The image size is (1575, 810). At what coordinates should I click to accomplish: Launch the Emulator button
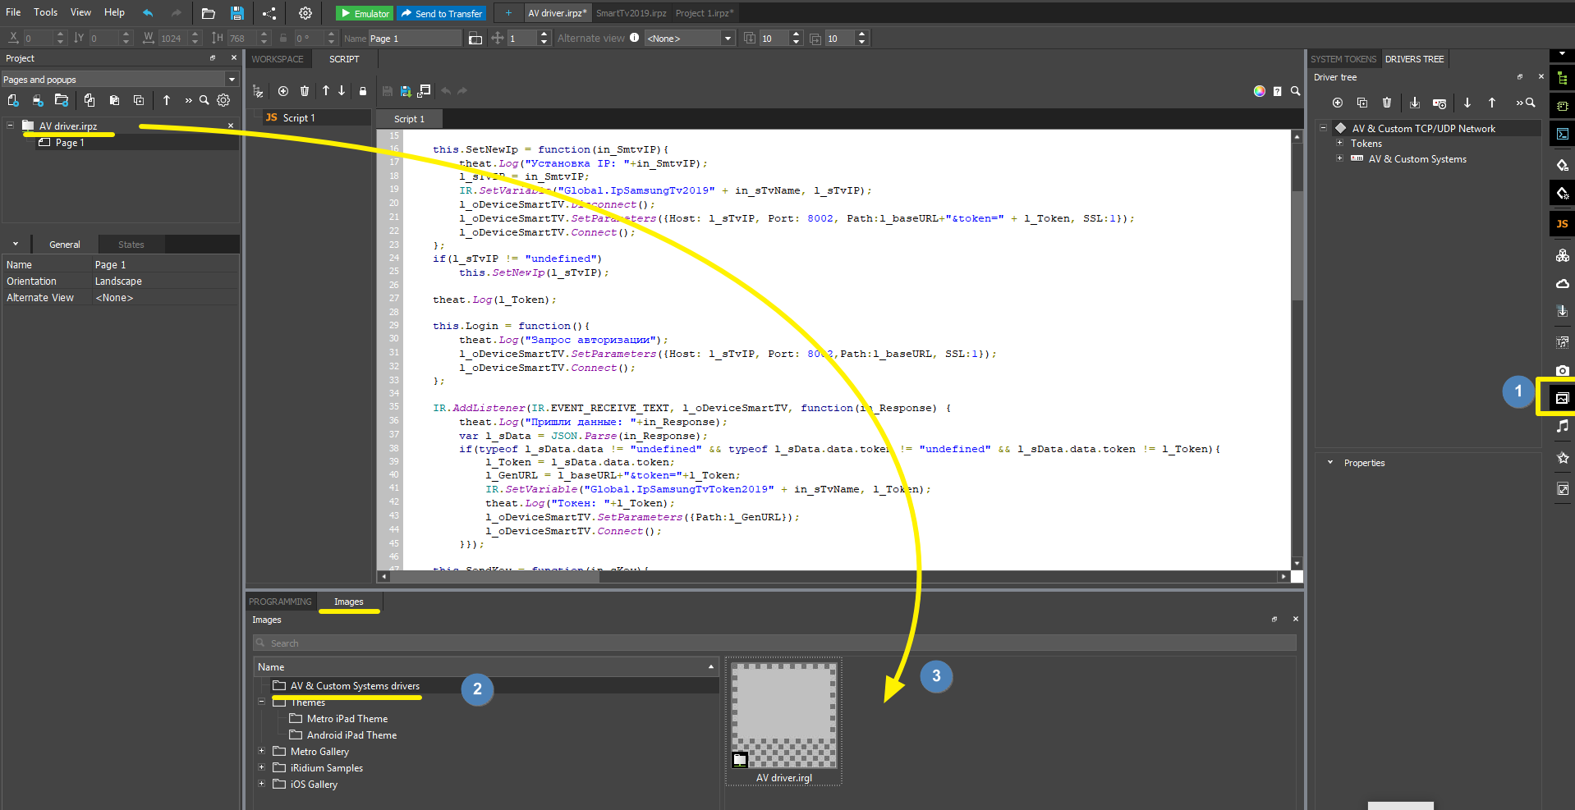tap(364, 13)
